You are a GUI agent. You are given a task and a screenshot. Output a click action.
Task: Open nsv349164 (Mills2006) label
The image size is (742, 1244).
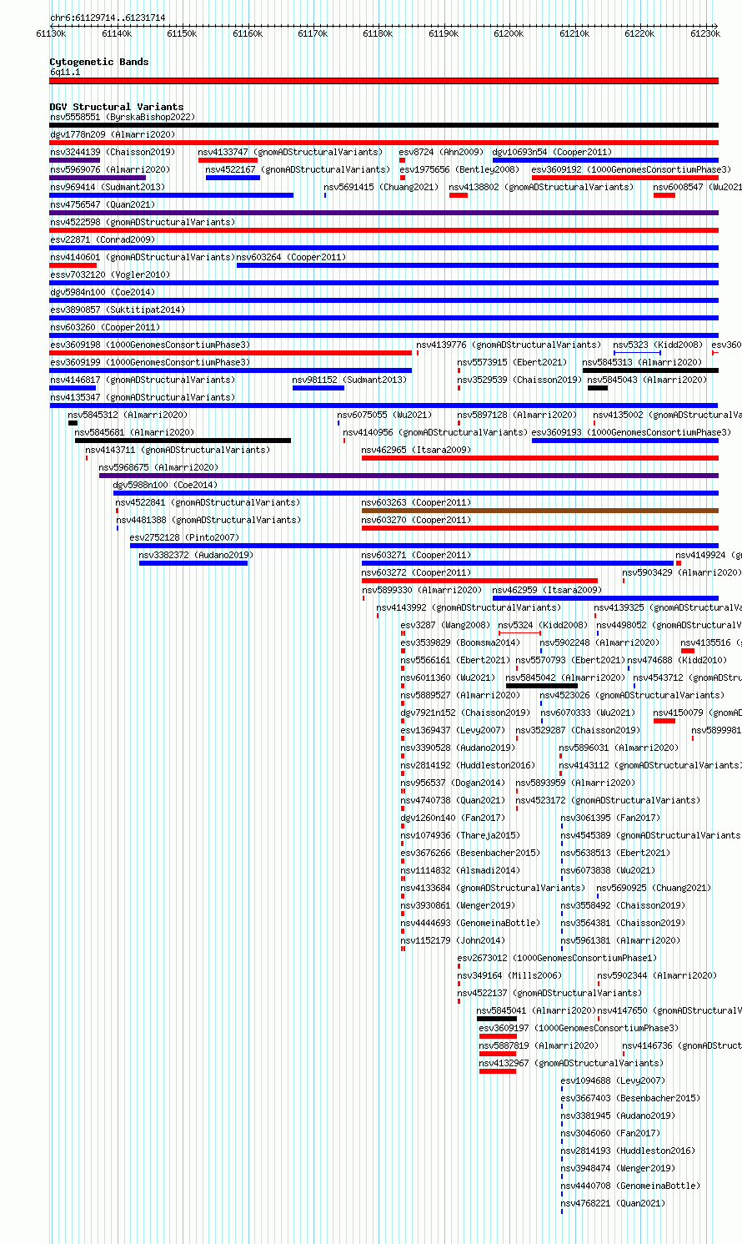[510, 976]
